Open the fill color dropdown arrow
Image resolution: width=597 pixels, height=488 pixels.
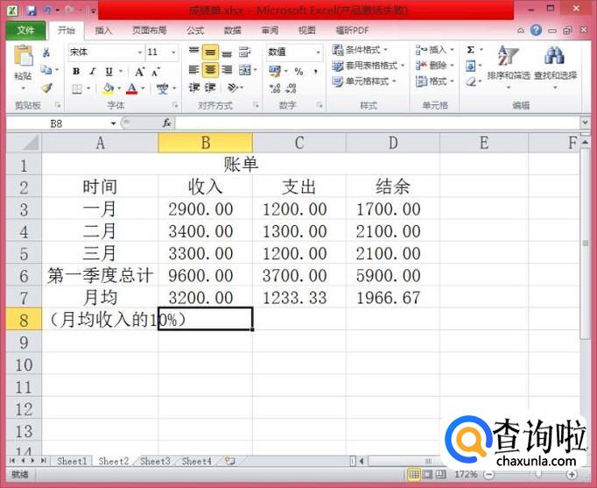click(x=119, y=88)
